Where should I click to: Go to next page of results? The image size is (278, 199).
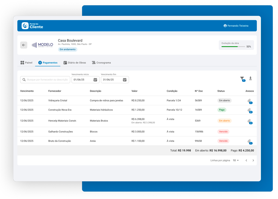click(253, 160)
